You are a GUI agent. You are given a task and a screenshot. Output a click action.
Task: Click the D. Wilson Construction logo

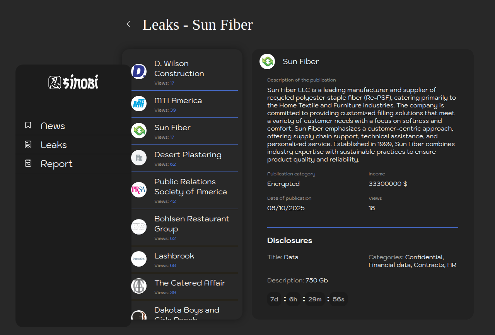[x=139, y=71]
